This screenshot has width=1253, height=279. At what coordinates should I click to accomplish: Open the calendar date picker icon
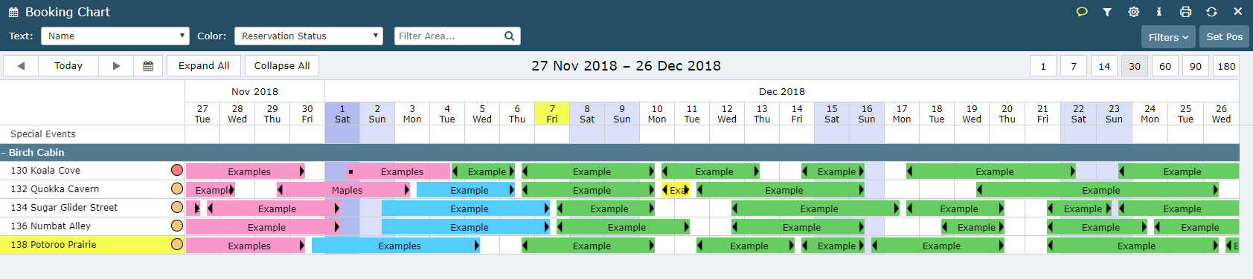coord(148,66)
